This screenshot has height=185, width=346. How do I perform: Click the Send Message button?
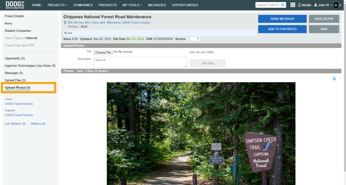coord(282,19)
